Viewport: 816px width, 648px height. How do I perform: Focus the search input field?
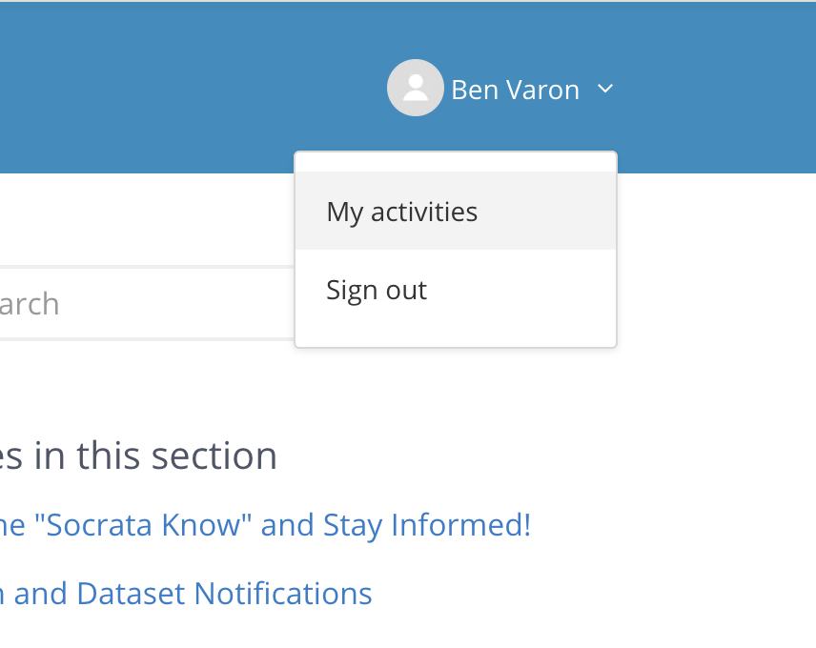(147, 303)
